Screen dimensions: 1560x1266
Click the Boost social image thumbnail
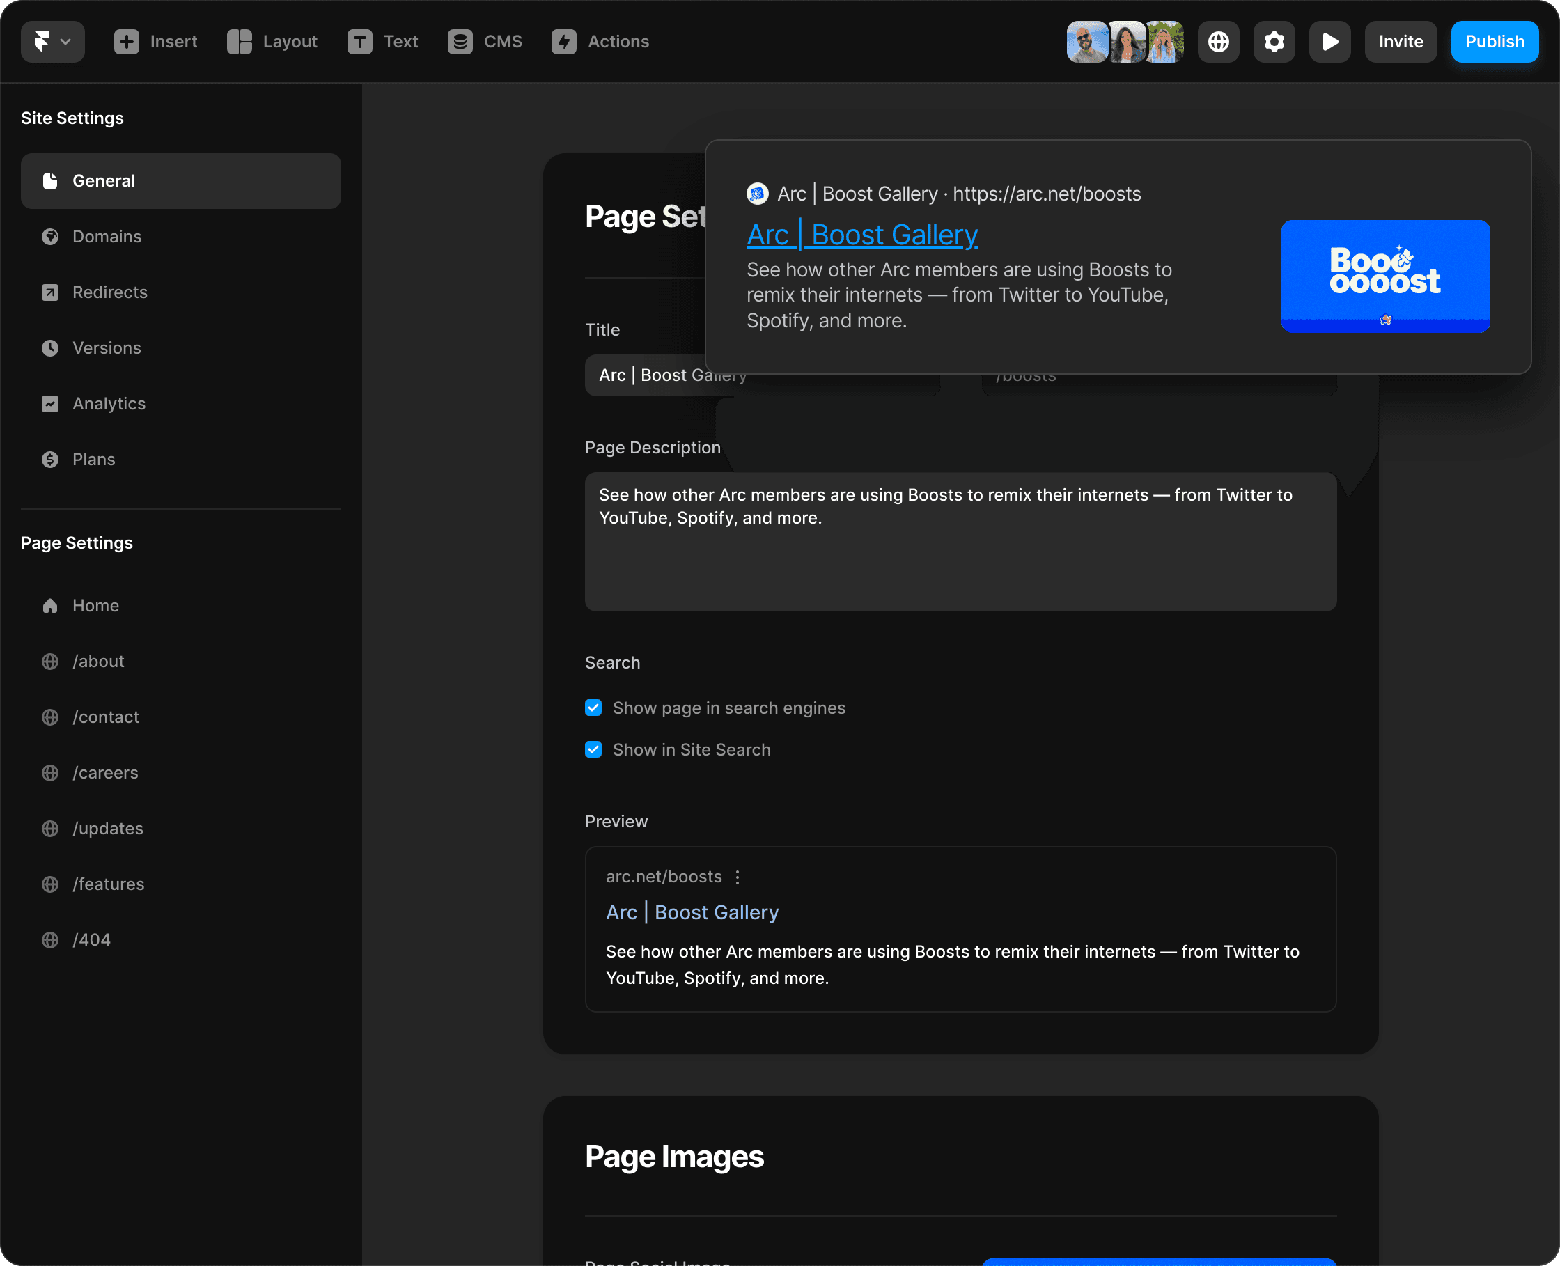[1385, 276]
